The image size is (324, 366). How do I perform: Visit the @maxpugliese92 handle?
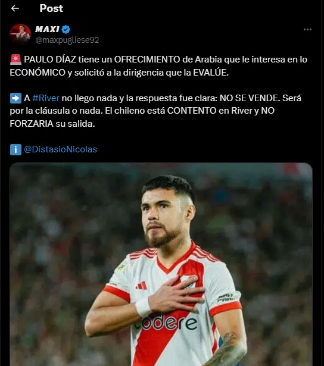point(67,40)
